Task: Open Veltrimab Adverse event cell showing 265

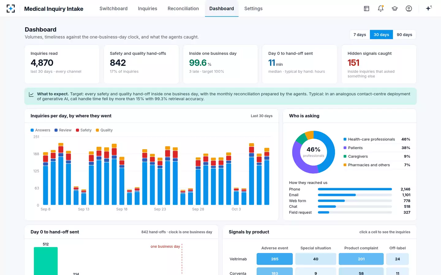Action: 275,259
